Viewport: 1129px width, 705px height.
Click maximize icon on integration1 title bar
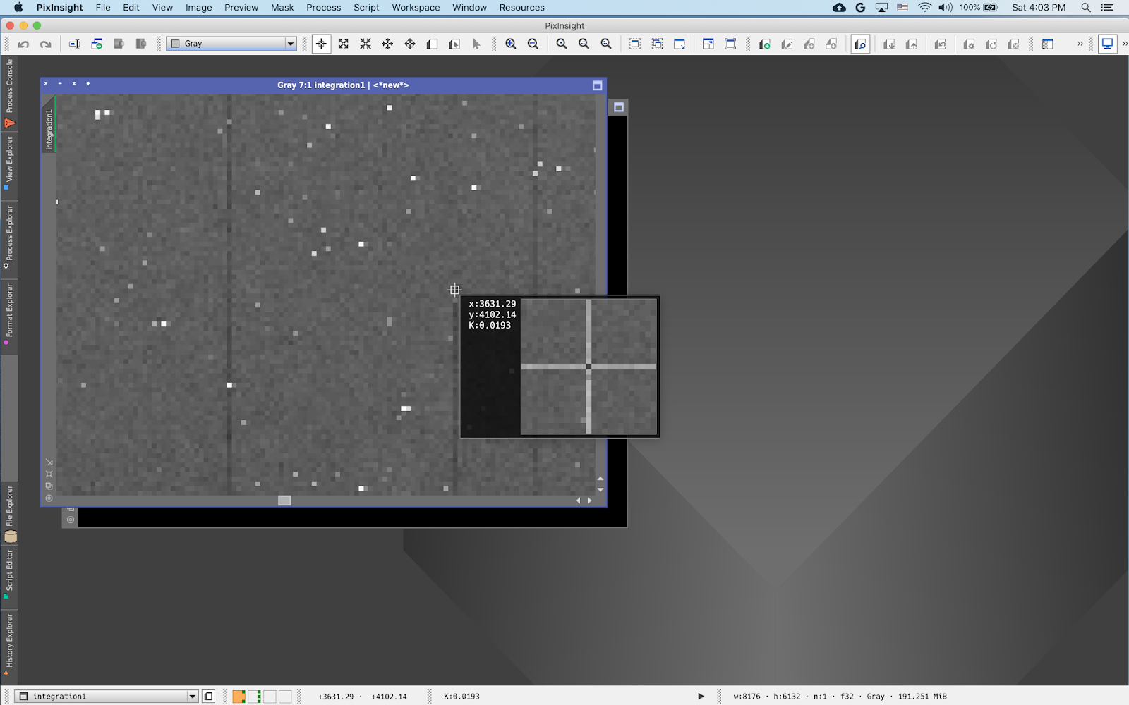(598, 85)
